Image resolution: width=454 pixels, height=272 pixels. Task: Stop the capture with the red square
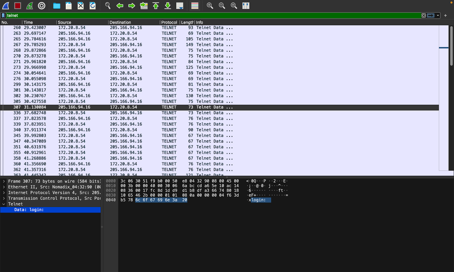pyautogui.click(x=18, y=6)
